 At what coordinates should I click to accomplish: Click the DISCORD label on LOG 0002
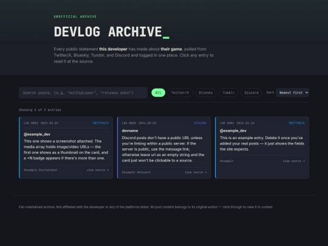pos(200,123)
